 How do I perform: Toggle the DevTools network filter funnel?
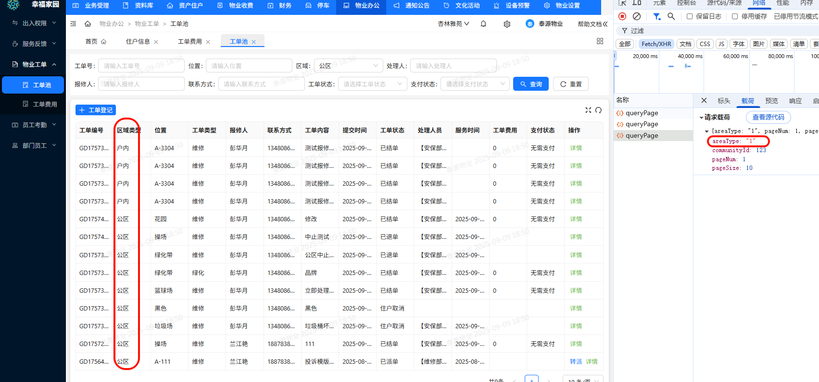pos(656,16)
